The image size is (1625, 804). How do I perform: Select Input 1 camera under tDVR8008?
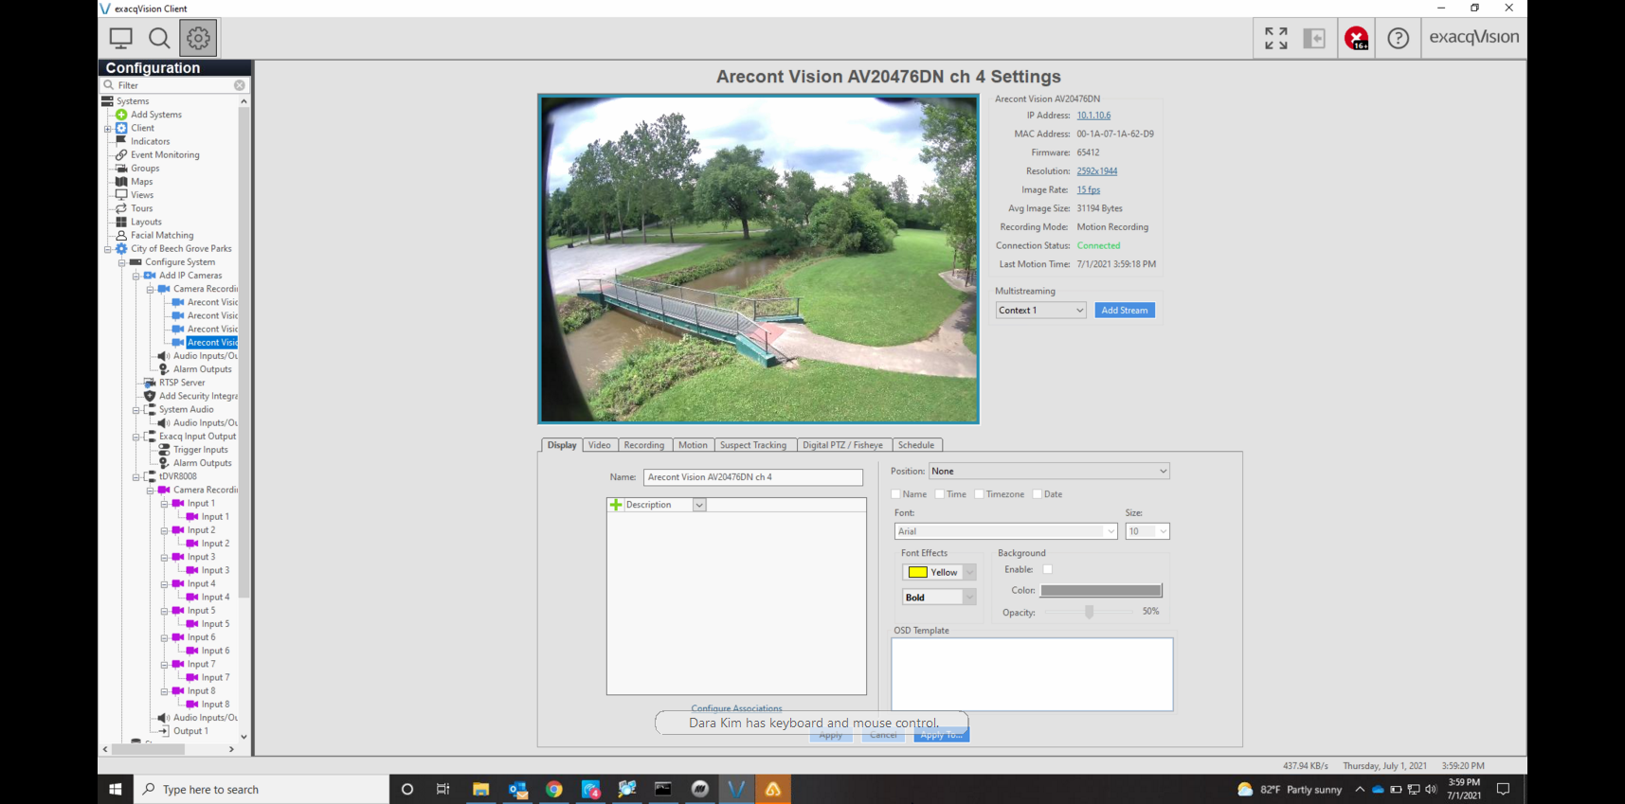201,504
